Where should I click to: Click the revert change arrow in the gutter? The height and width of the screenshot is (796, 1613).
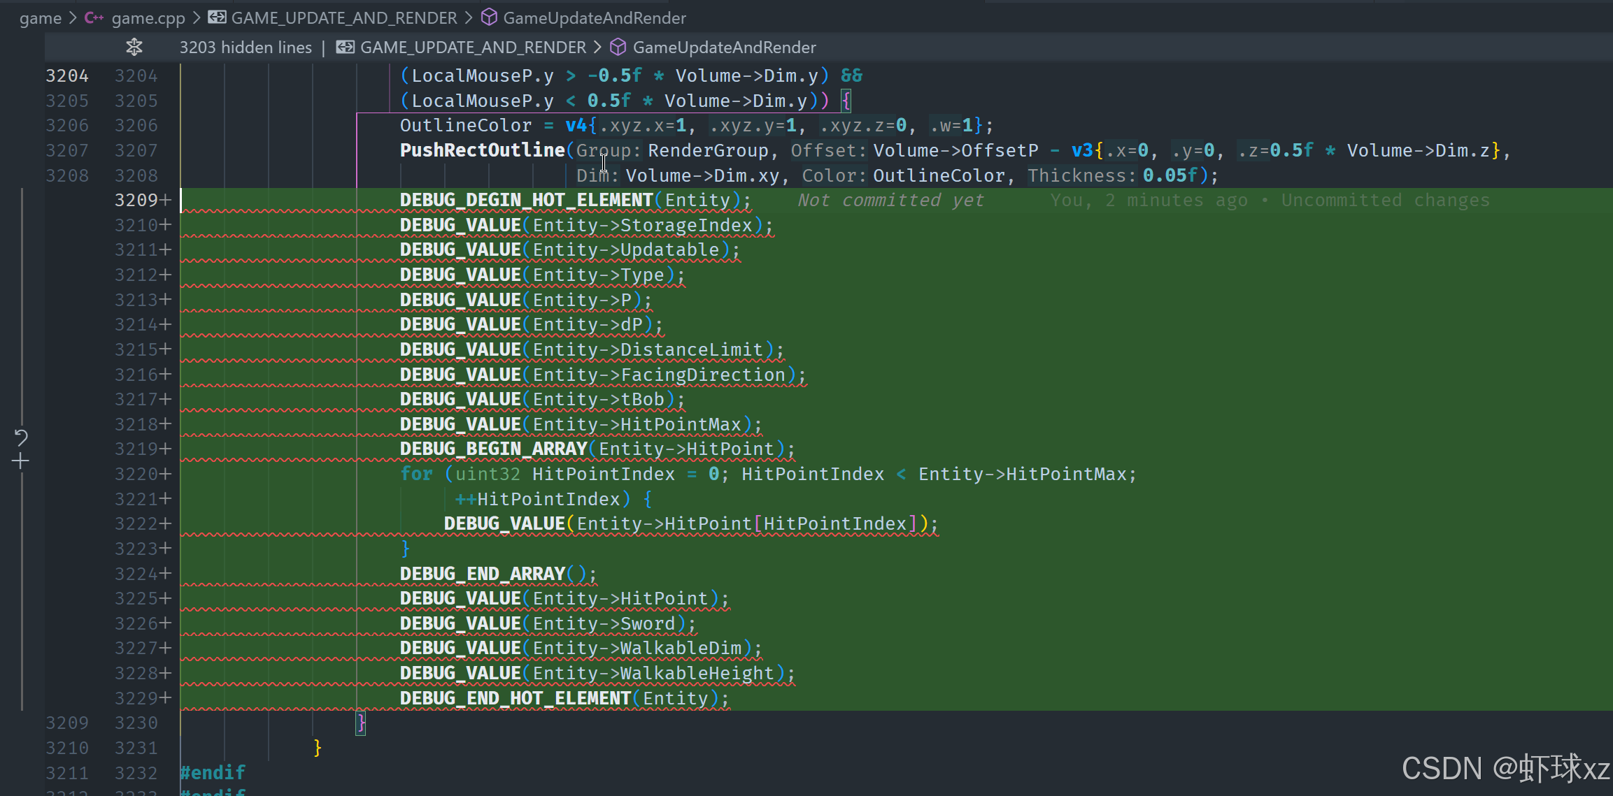[21, 437]
